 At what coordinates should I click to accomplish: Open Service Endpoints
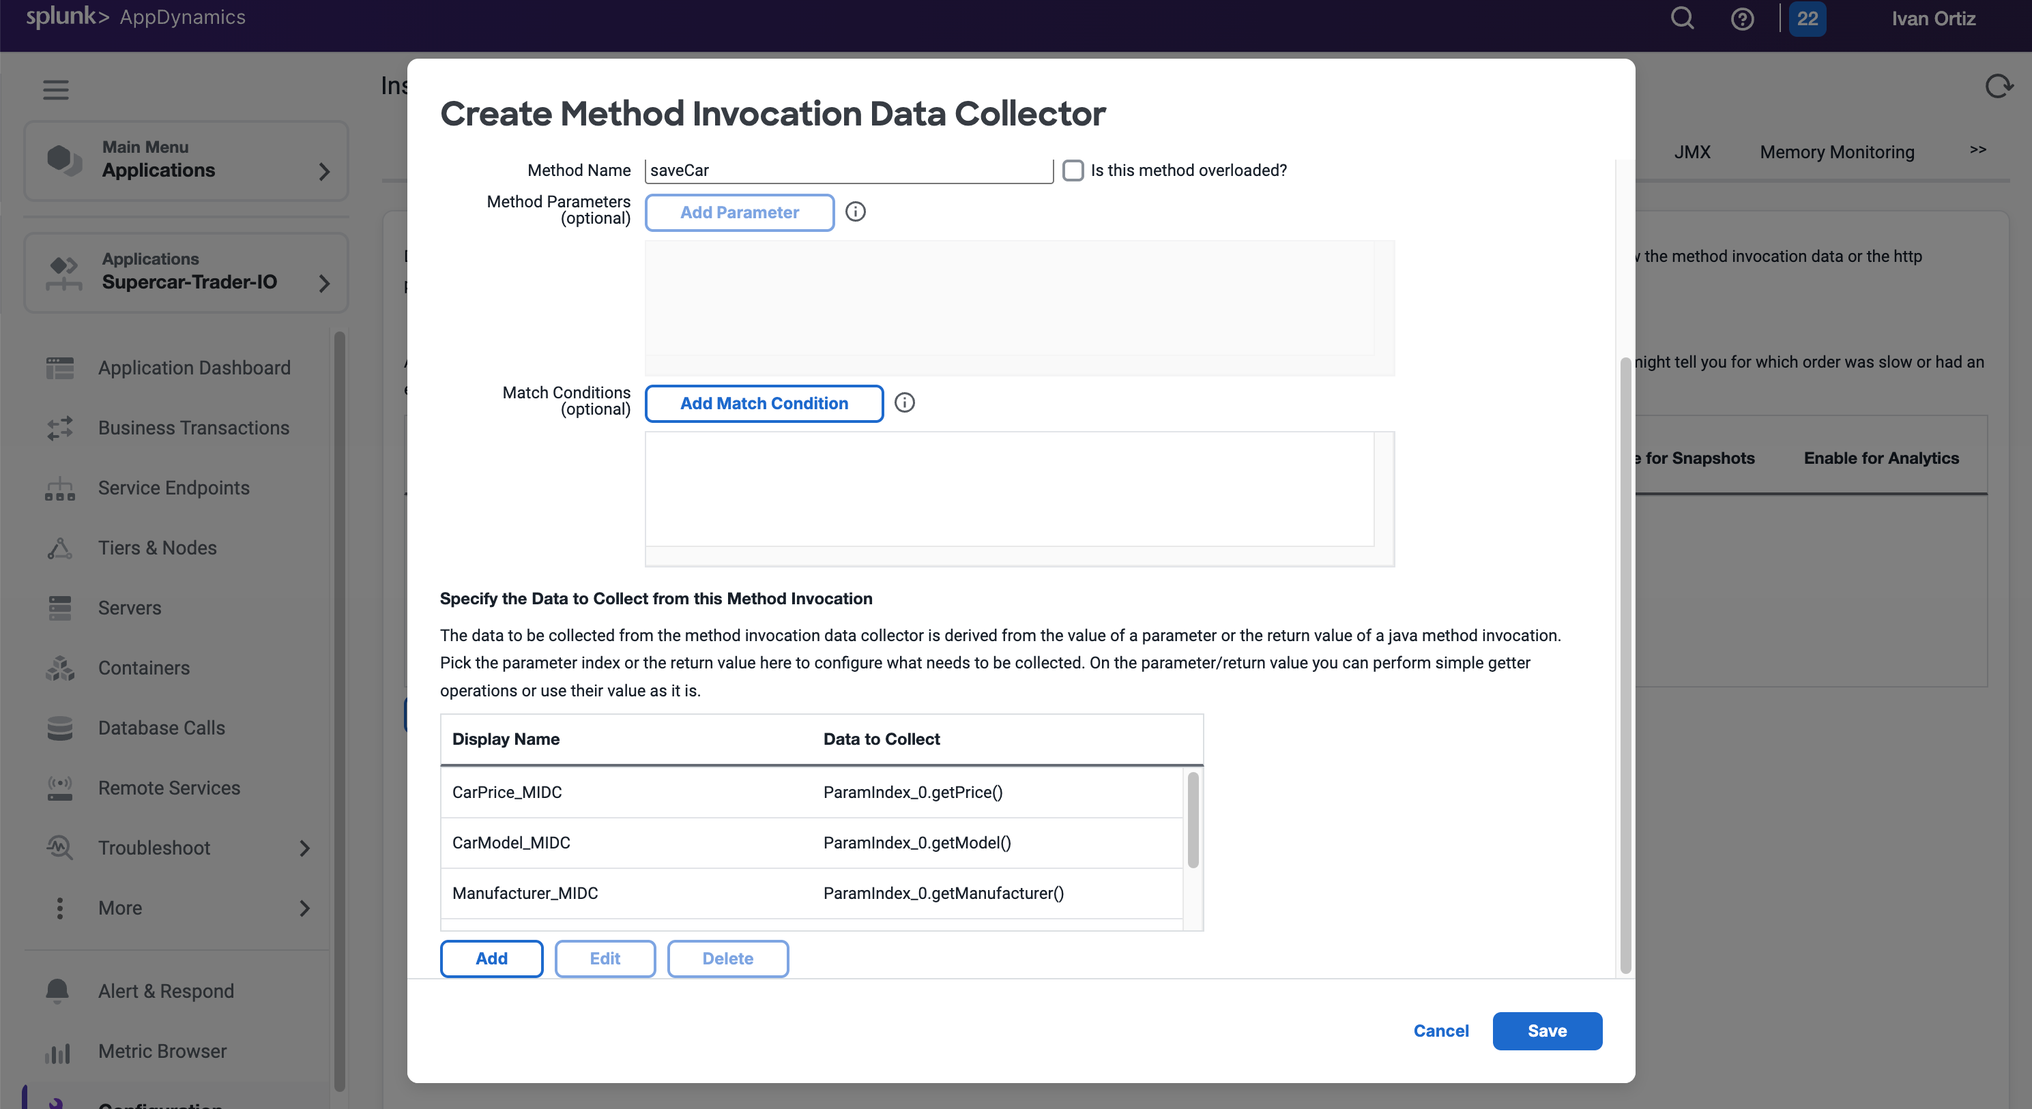pyautogui.click(x=173, y=487)
